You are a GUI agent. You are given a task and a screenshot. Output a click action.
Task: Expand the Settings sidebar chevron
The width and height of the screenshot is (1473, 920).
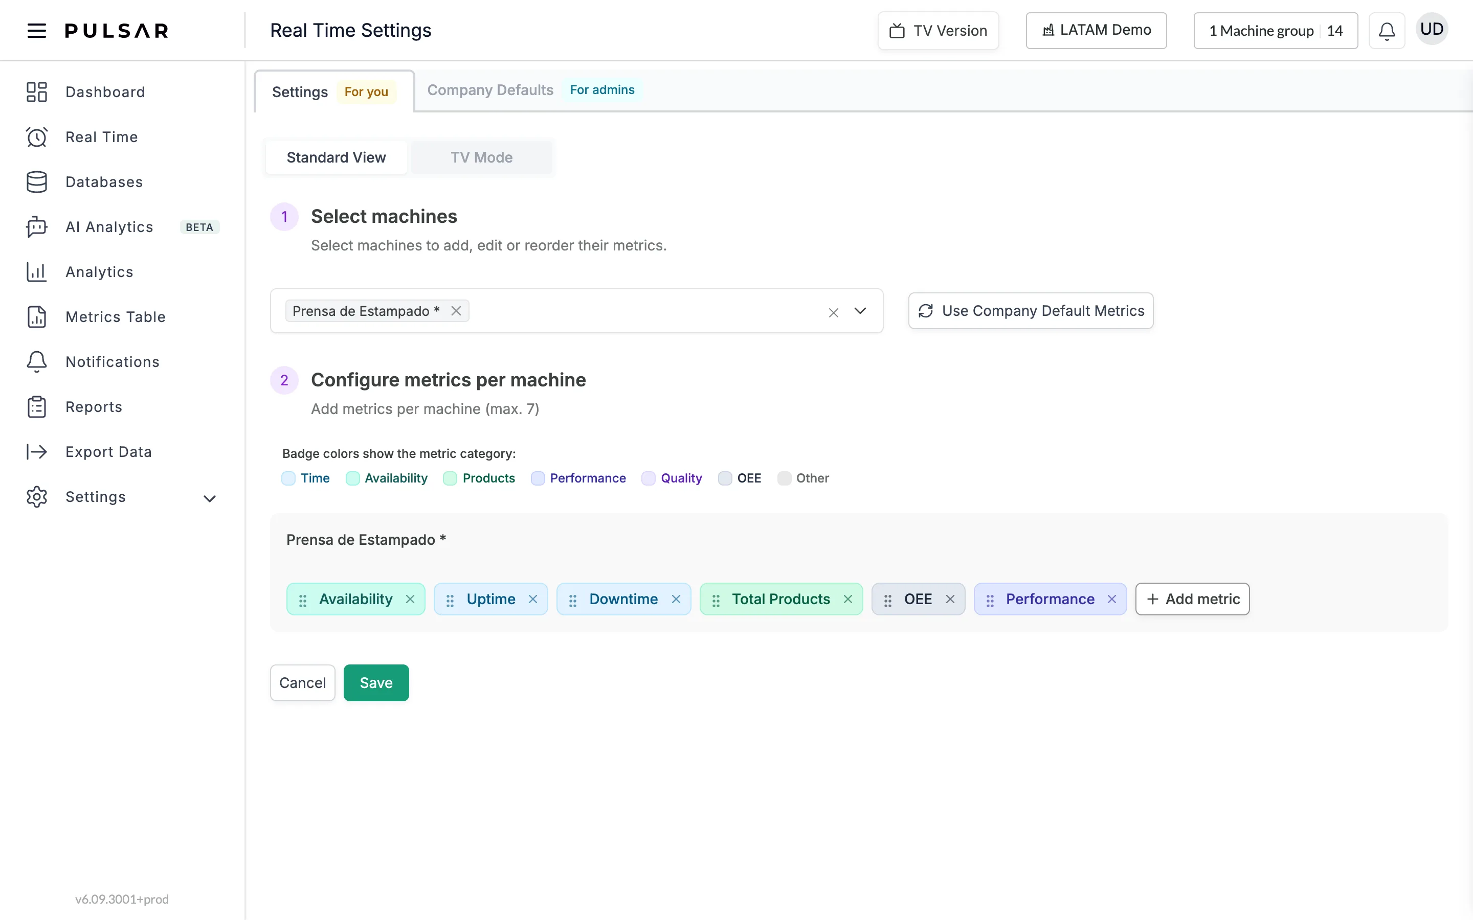pos(209,499)
